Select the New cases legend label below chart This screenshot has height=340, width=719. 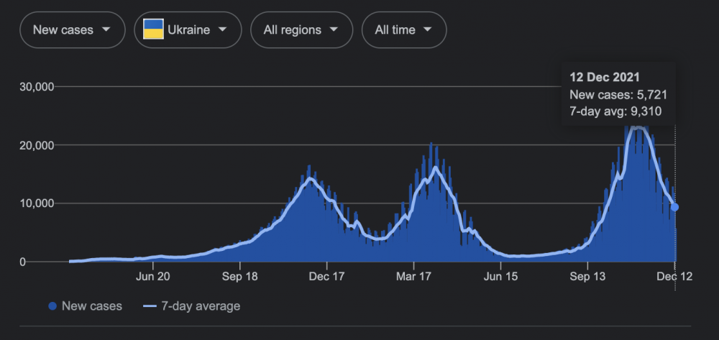tap(92, 306)
